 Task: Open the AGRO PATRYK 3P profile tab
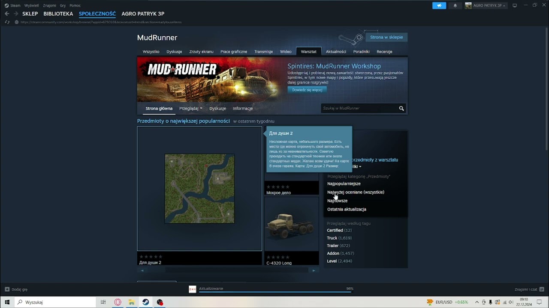143,14
